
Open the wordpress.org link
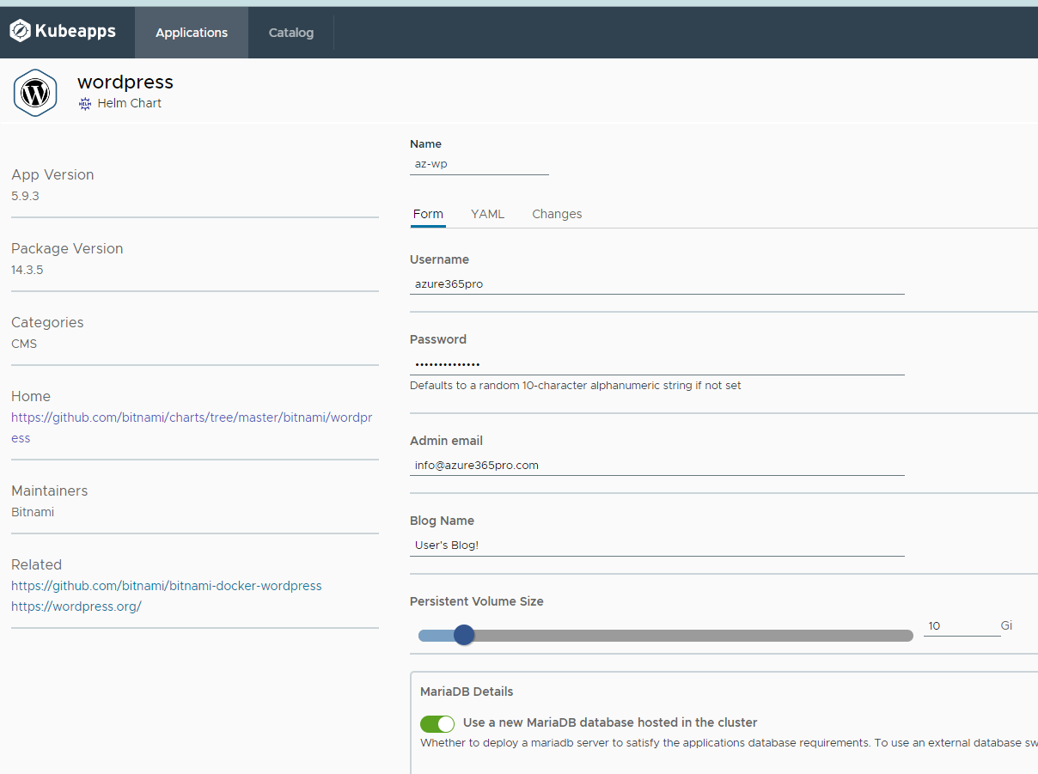[x=76, y=606]
